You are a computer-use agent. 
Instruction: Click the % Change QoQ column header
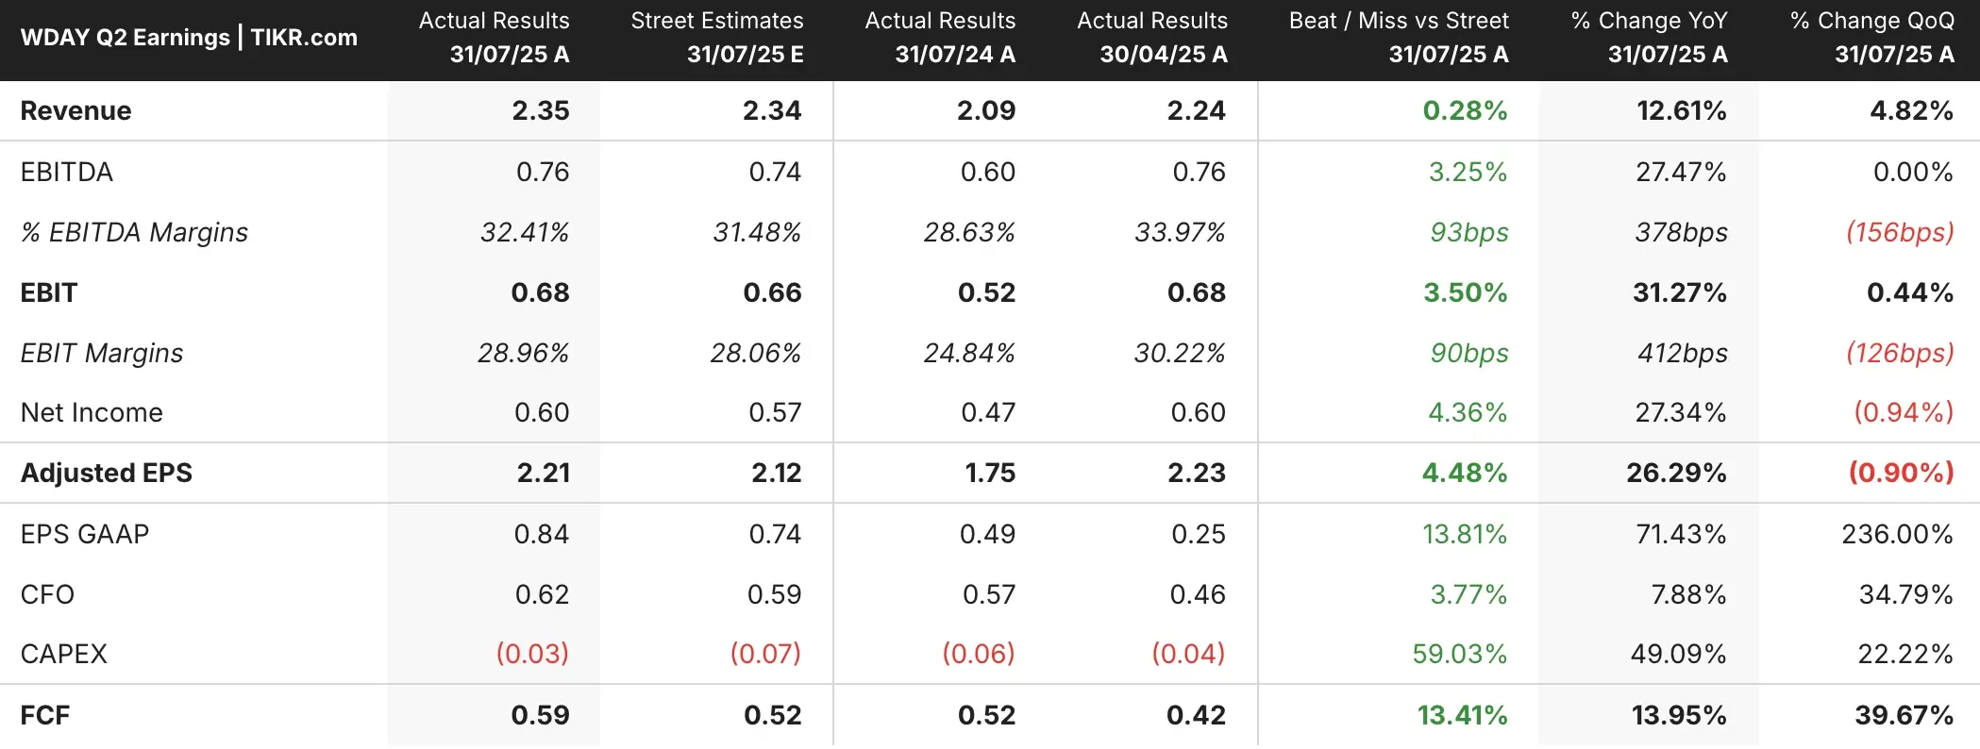click(x=1871, y=38)
